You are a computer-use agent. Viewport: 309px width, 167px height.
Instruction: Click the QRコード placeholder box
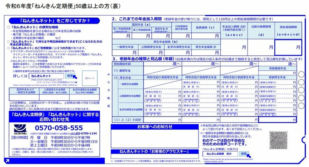point(90,78)
